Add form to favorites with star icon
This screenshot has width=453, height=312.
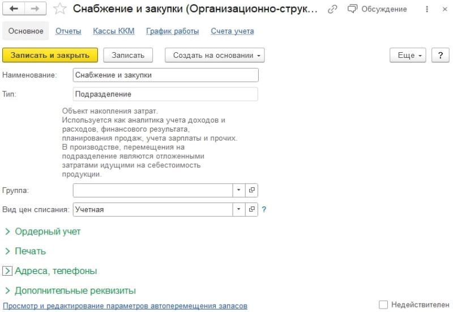(x=60, y=9)
